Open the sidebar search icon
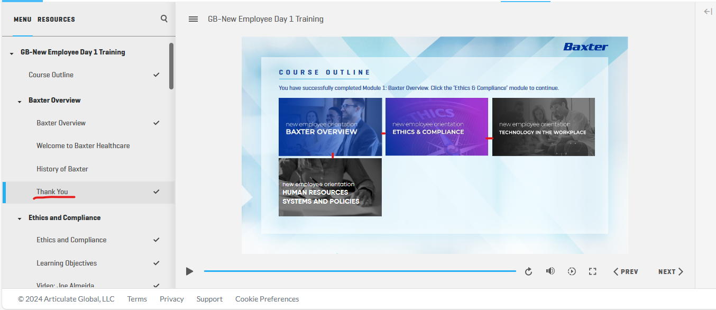 coord(164,19)
